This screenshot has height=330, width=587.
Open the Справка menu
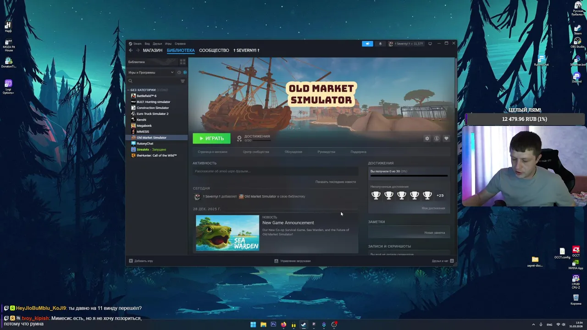tap(180, 44)
